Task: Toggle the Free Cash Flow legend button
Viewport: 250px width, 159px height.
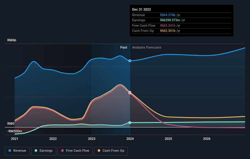Action: [x=75, y=151]
